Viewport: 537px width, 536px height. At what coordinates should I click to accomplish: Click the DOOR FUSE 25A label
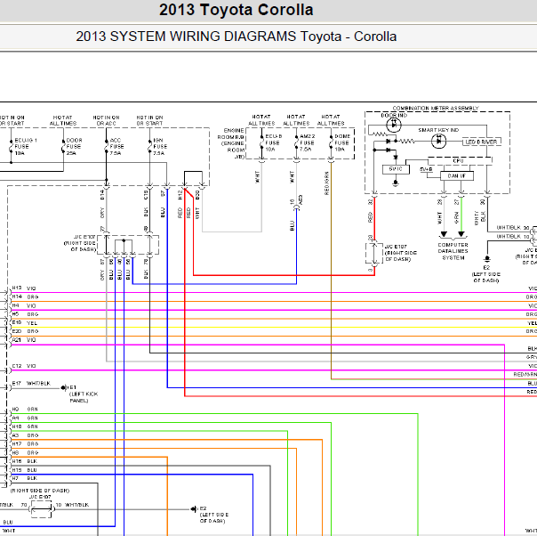pyautogui.click(x=74, y=146)
